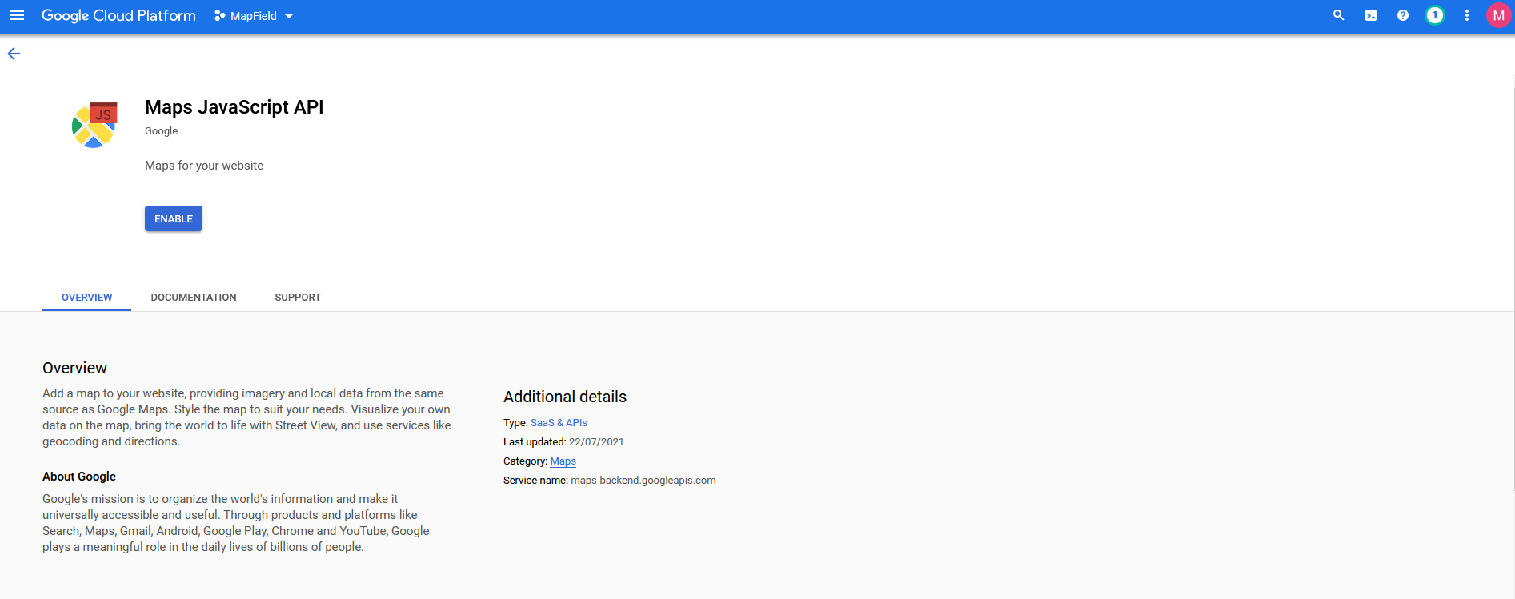1515x599 pixels.
Task: Go back using the left arrow
Action: 14,54
